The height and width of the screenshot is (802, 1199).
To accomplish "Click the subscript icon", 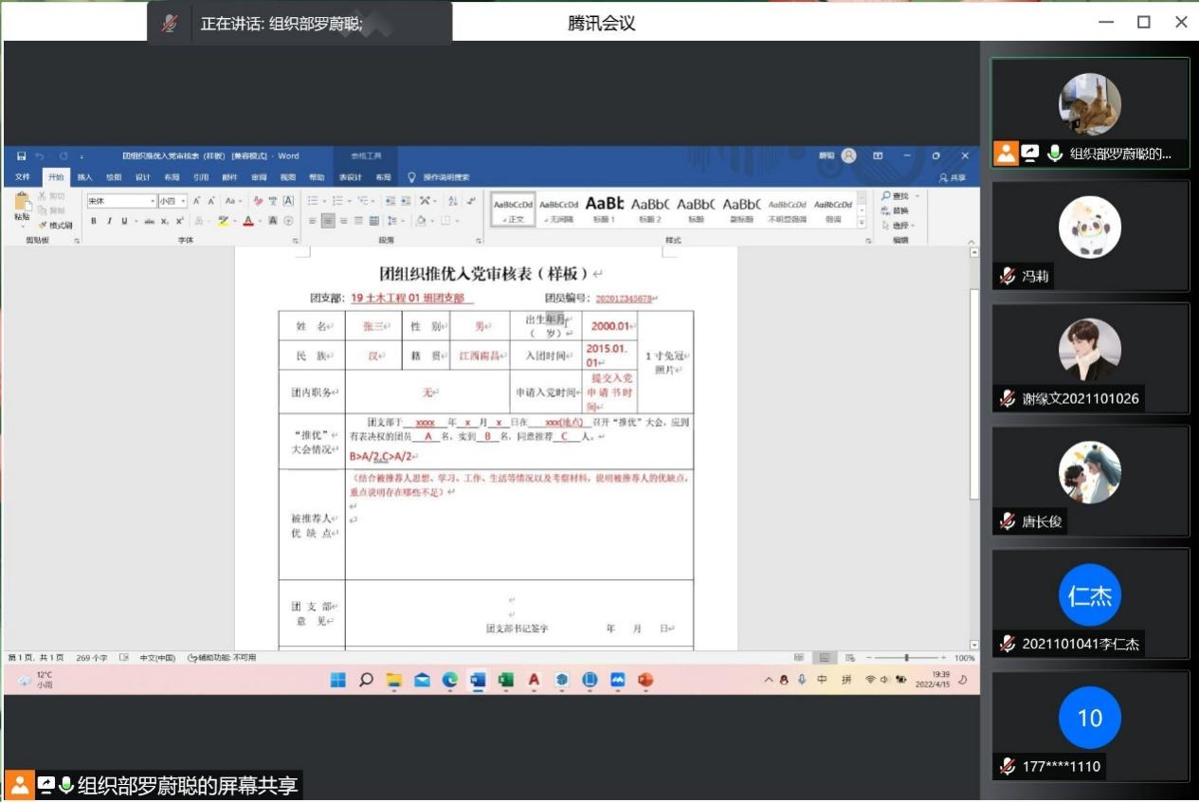I will point(165,221).
